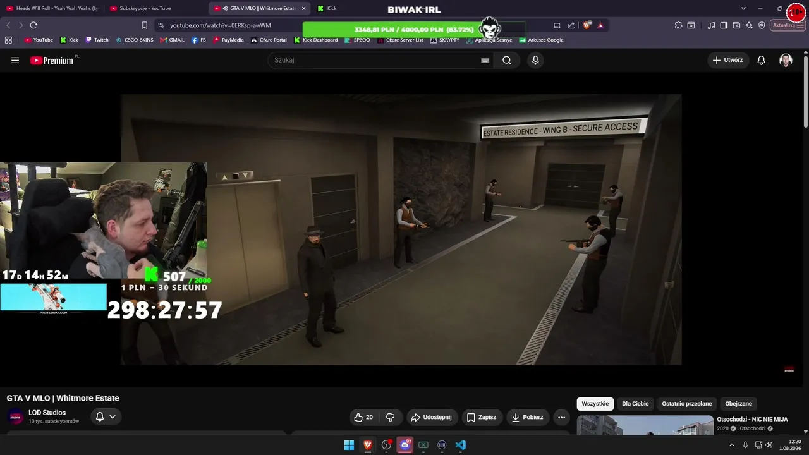Open the CSGO-SKINS bookmark
The width and height of the screenshot is (809, 455).
coord(134,40)
